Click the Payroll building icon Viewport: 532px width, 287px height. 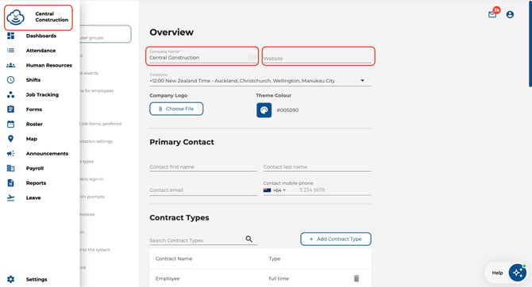click(11, 168)
